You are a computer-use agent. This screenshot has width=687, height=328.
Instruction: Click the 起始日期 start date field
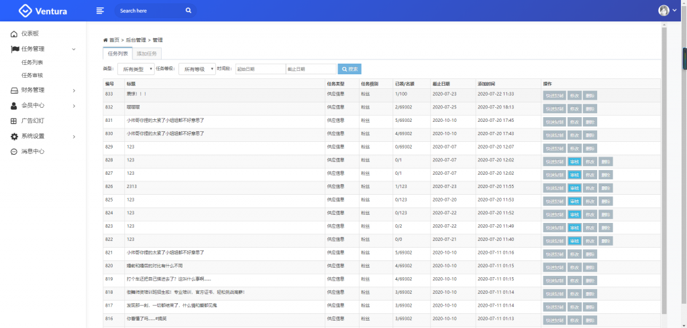pos(260,69)
